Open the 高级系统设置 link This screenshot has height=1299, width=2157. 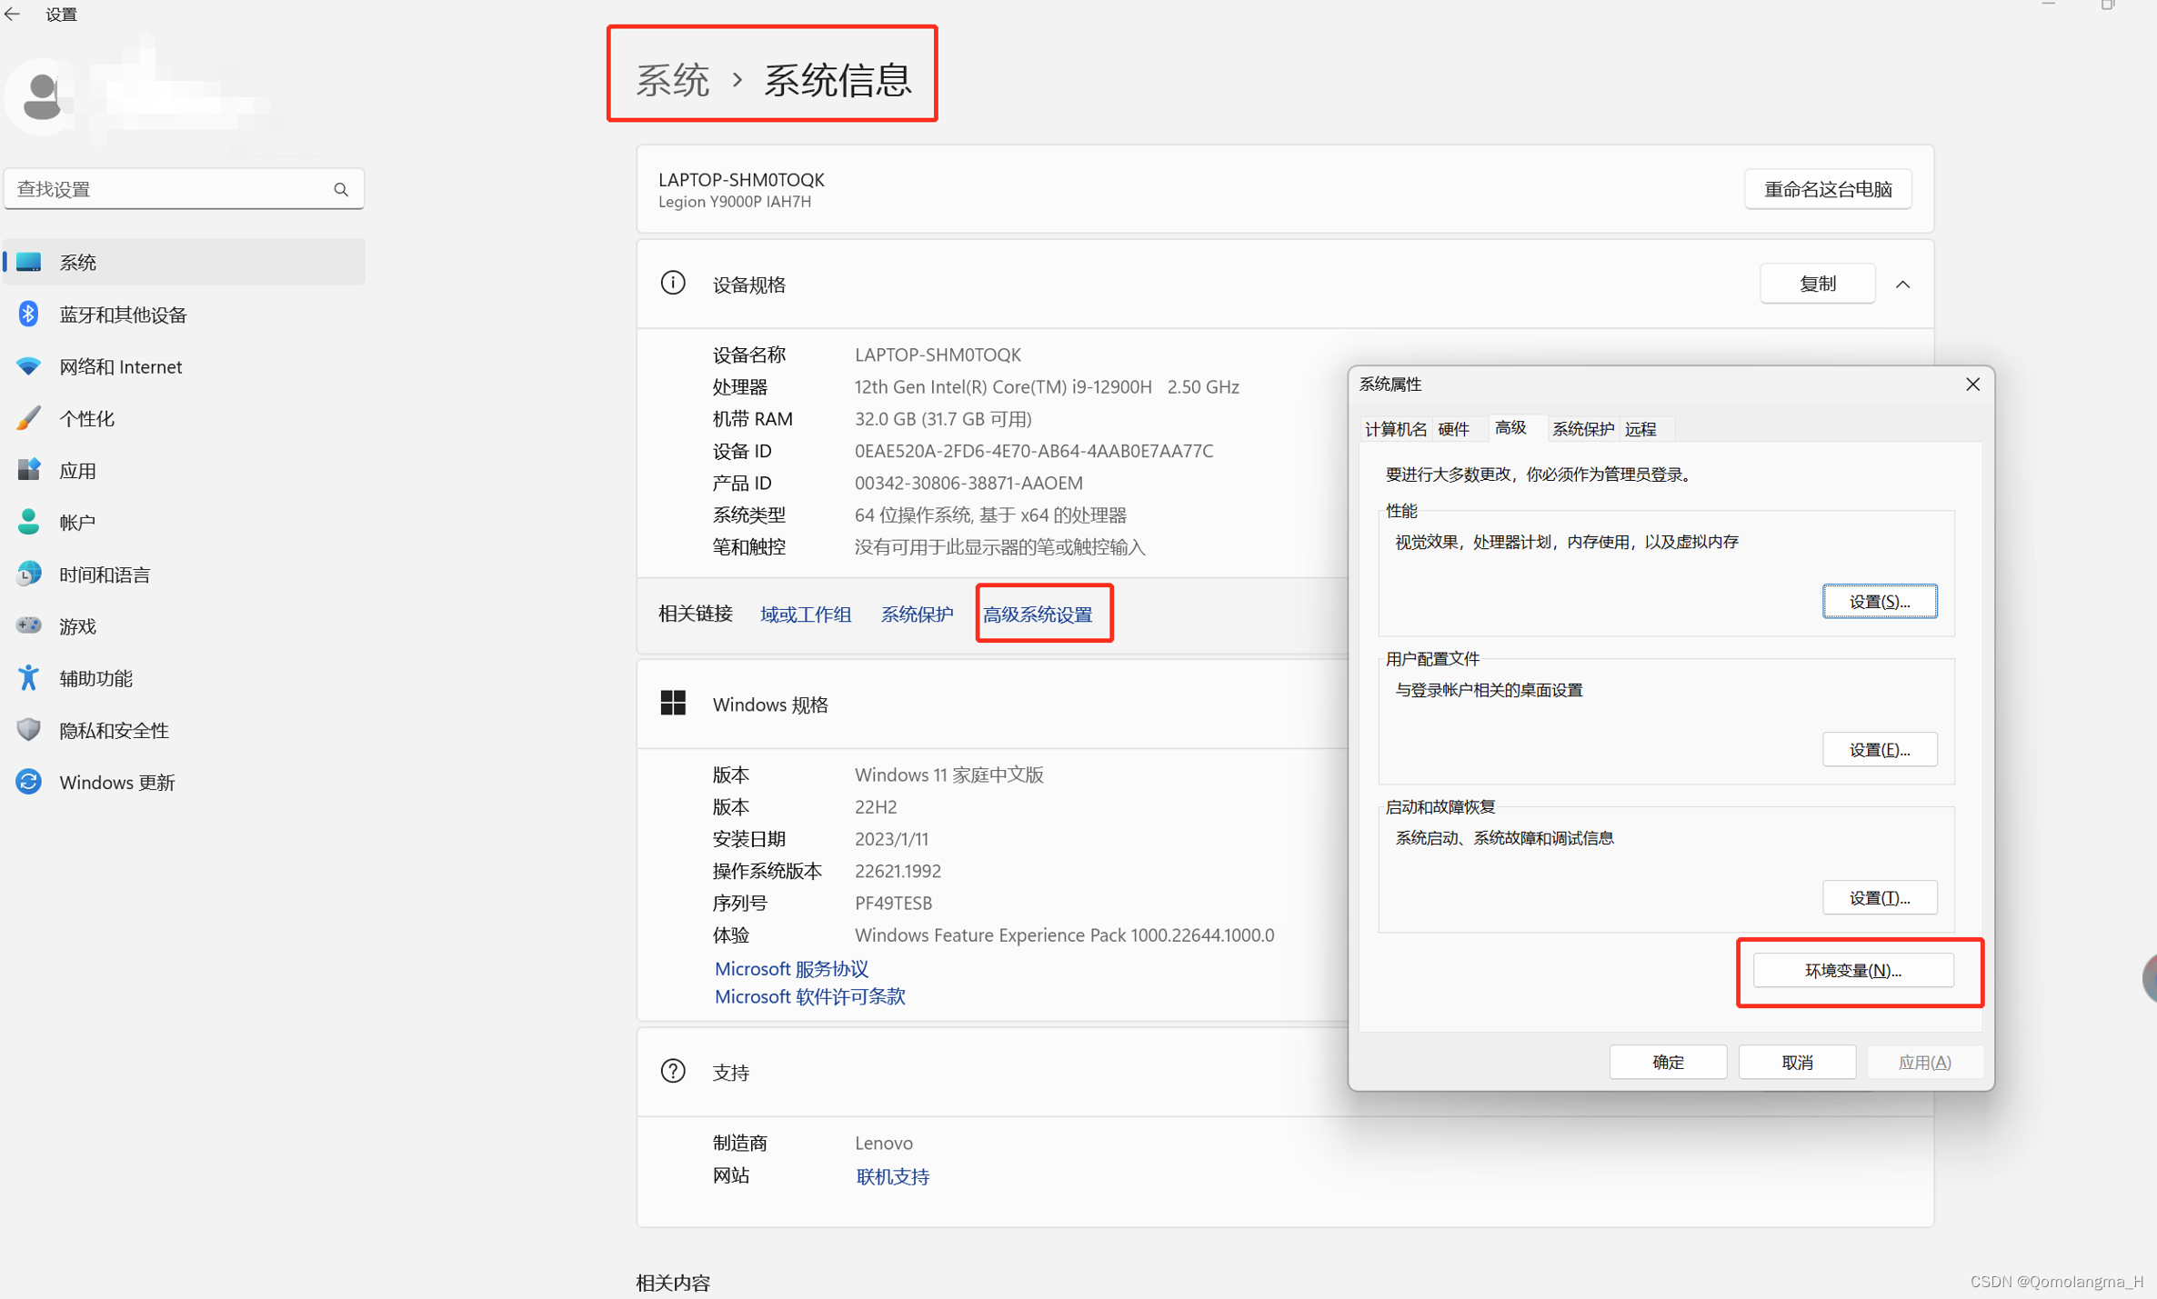[1038, 615]
